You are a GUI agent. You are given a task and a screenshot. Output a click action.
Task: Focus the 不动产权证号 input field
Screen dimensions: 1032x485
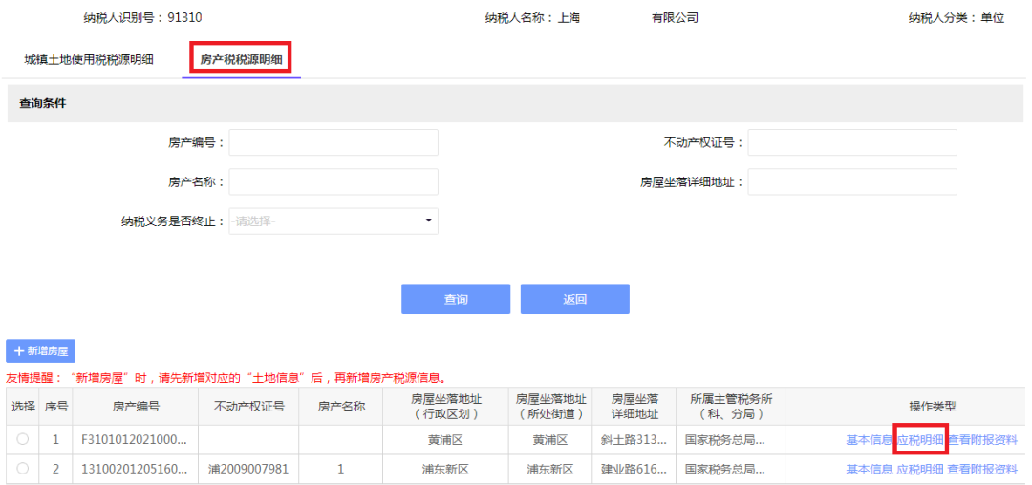(x=852, y=142)
